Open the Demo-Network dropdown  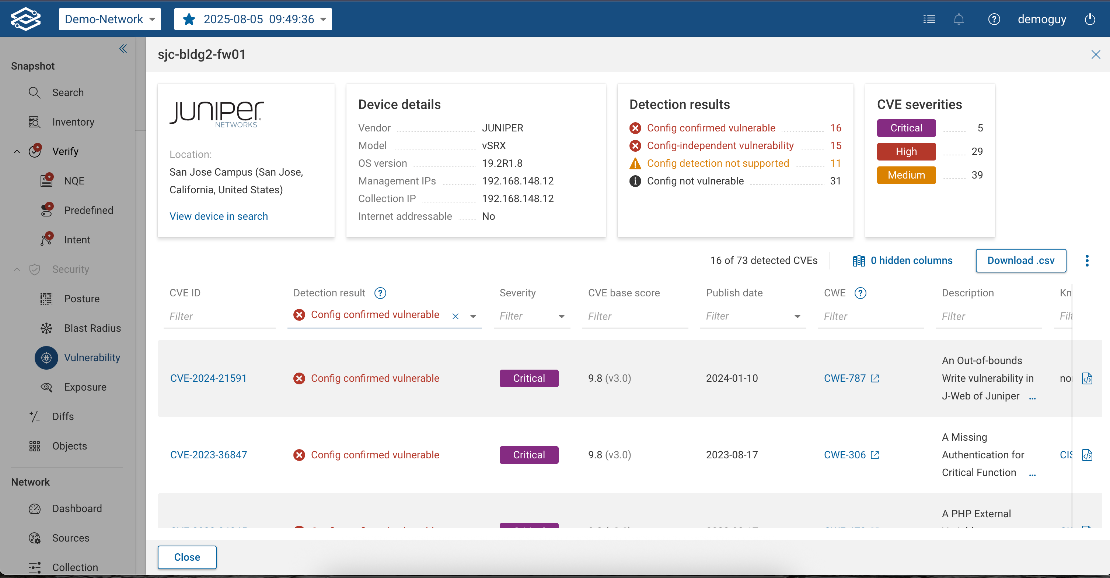point(109,20)
